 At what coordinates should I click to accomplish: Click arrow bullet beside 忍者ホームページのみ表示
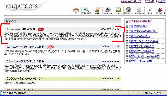(127, 41)
